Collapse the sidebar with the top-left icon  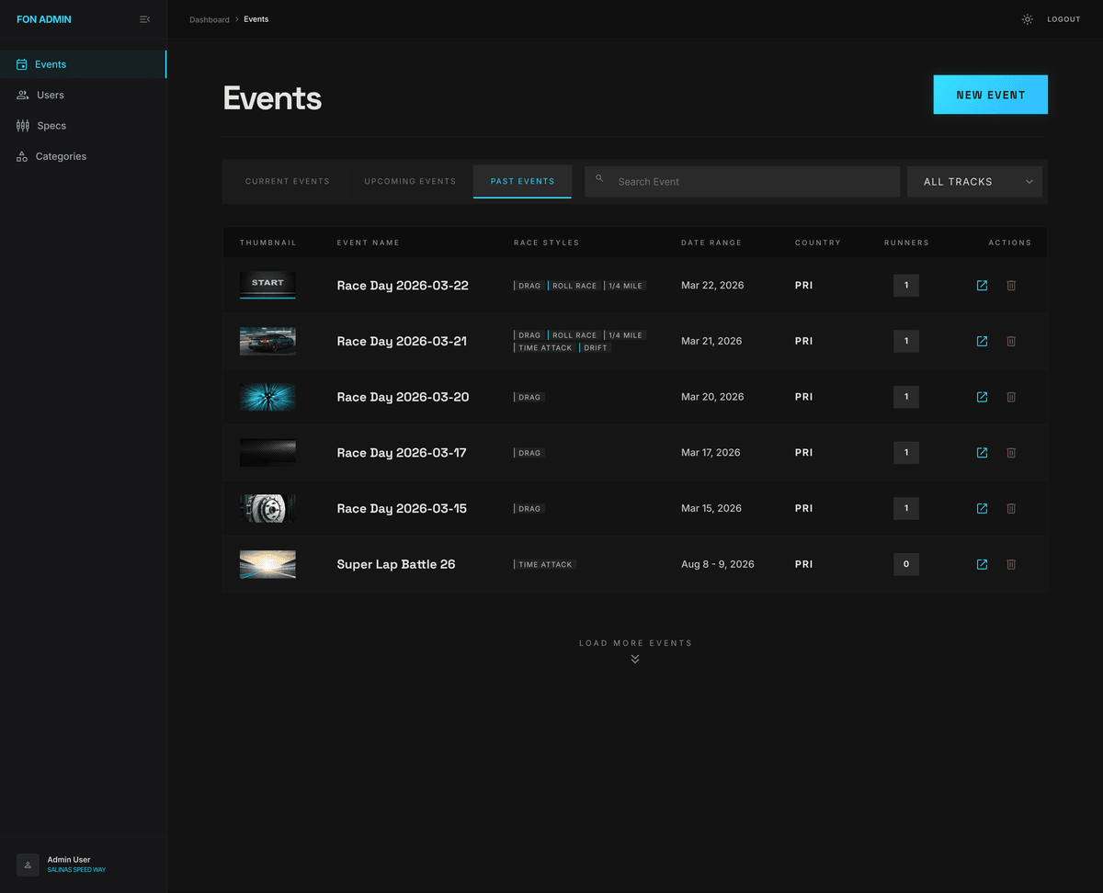[x=144, y=18]
